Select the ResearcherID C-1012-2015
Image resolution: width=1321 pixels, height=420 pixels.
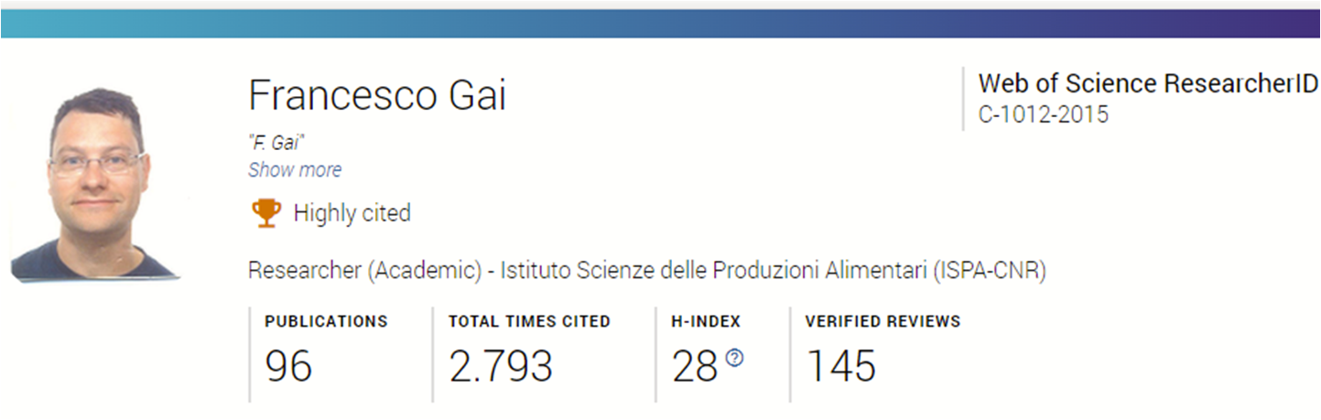pos(1044,114)
